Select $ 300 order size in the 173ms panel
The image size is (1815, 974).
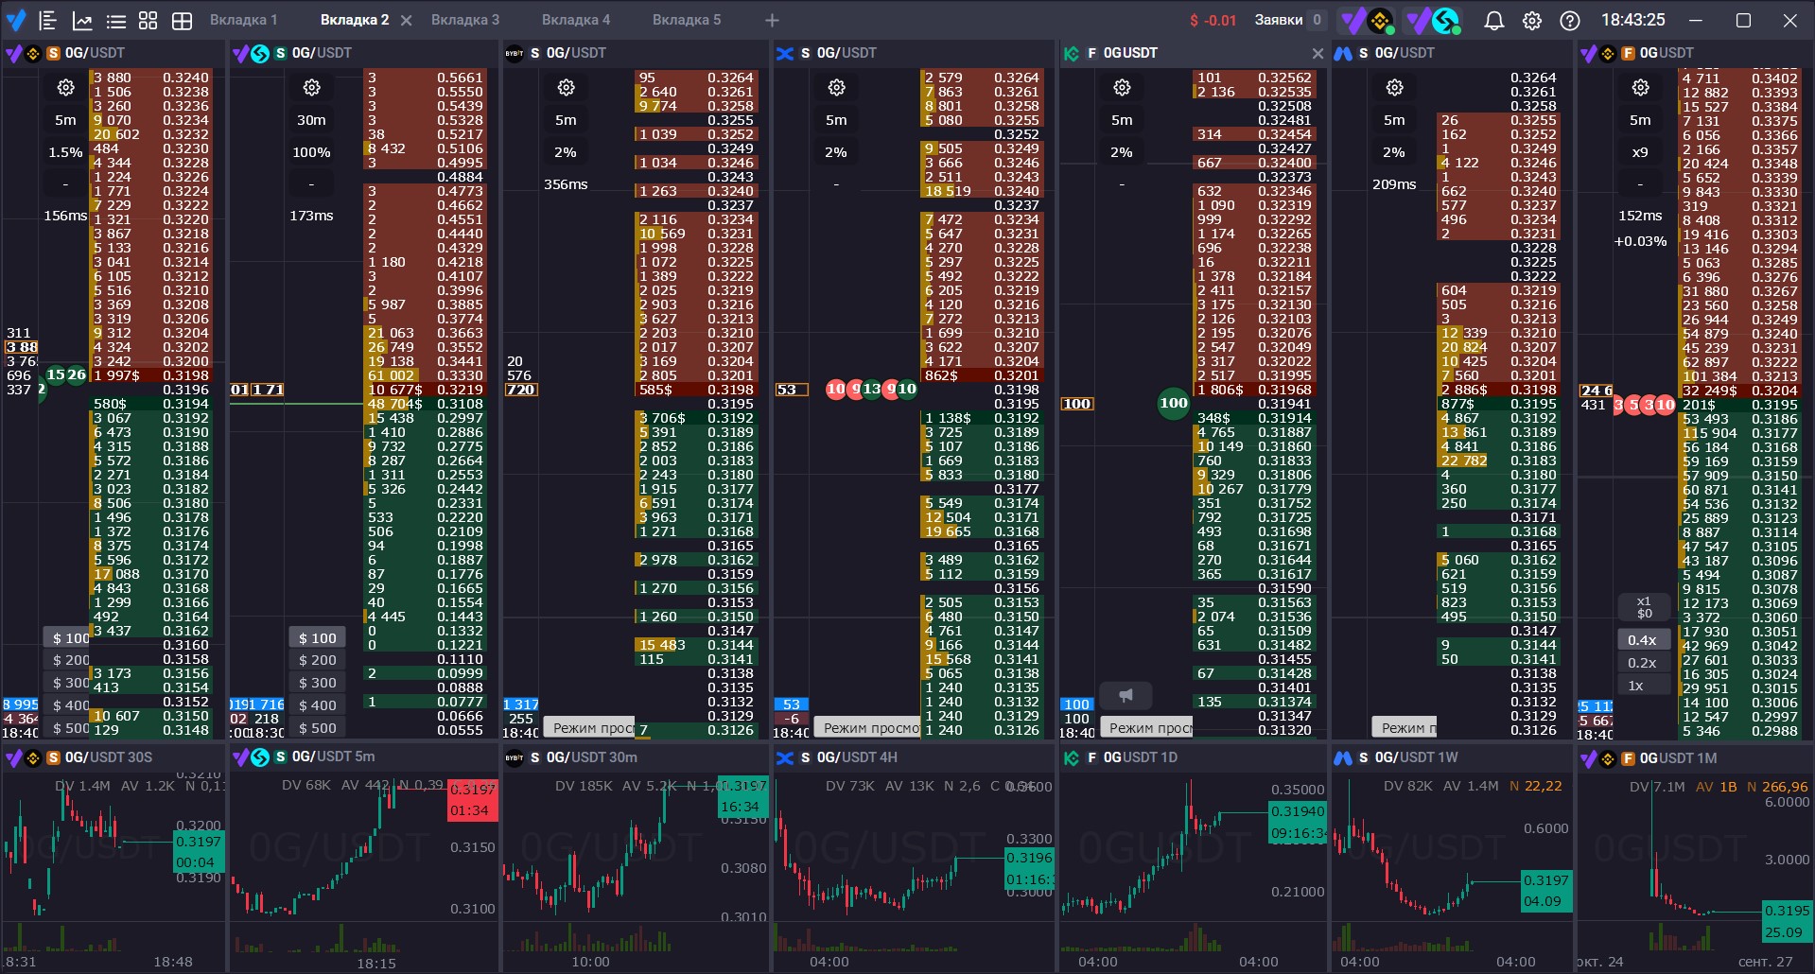tap(317, 683)
